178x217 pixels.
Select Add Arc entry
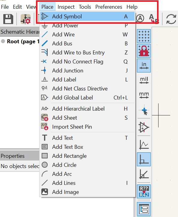tap(87, 174)
